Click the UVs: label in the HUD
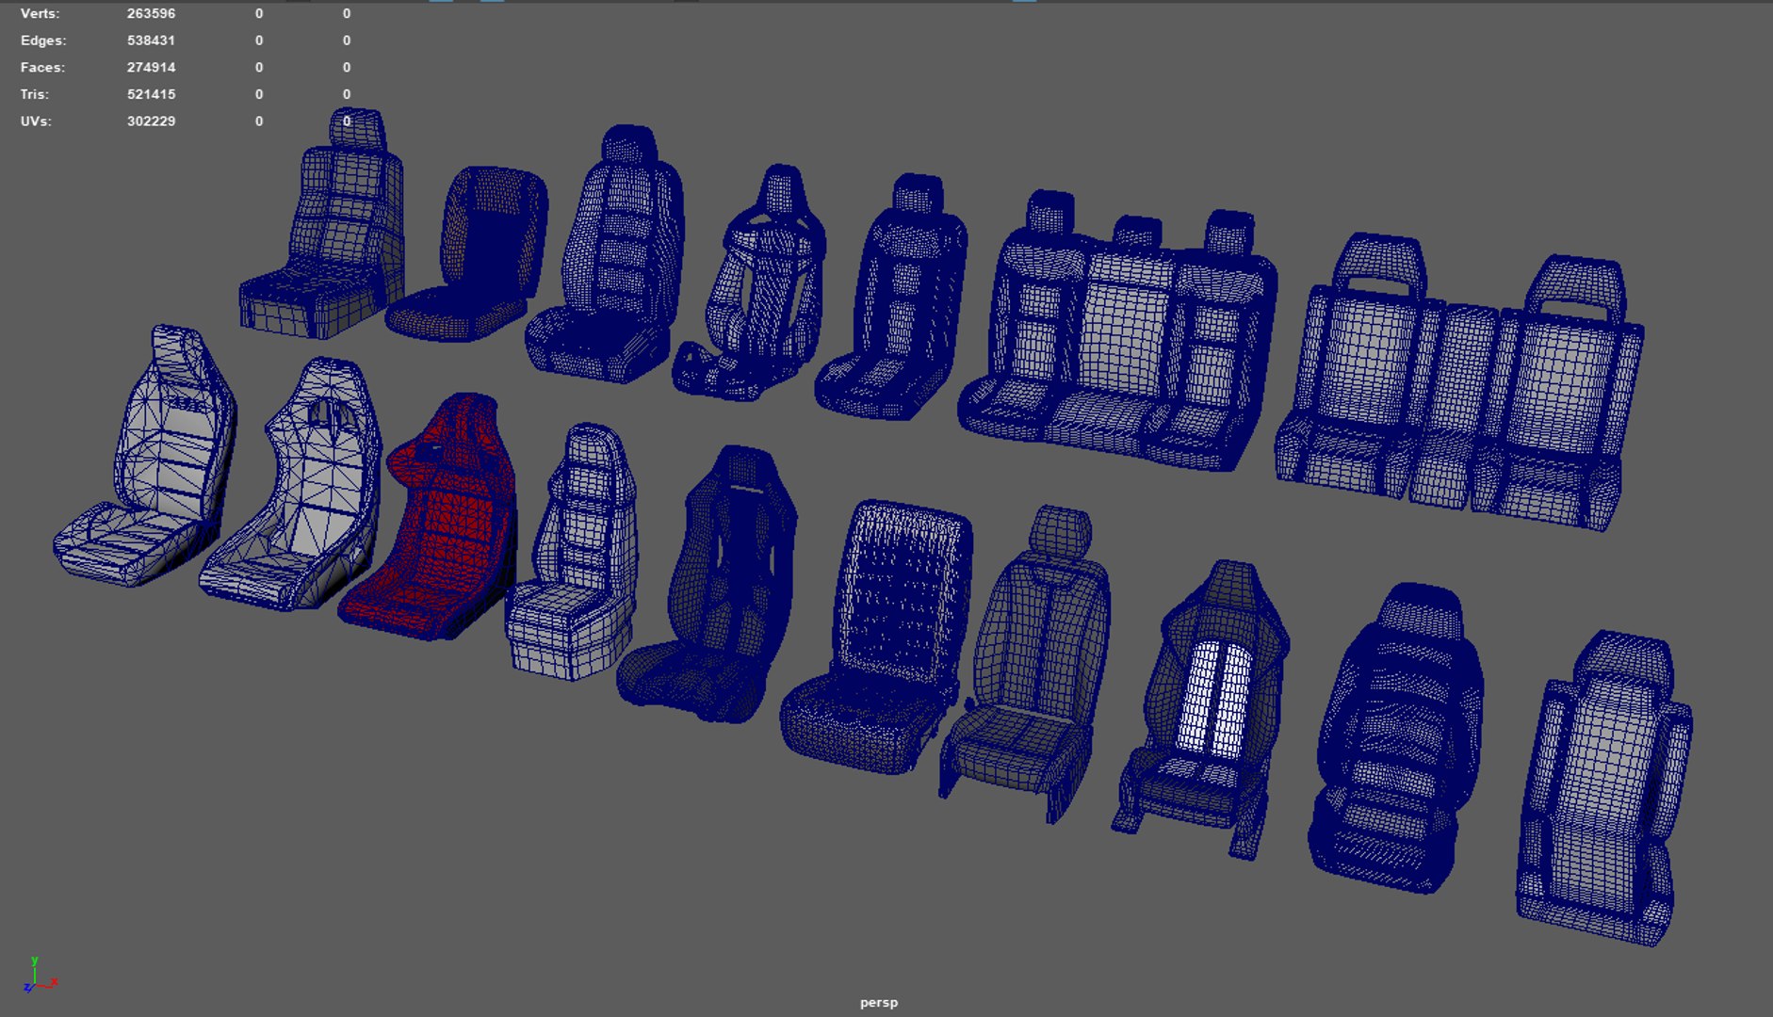 click(36, 121)
